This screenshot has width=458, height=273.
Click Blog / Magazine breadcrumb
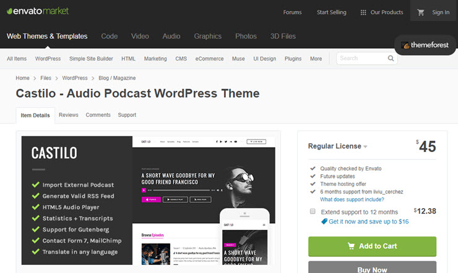117,78
